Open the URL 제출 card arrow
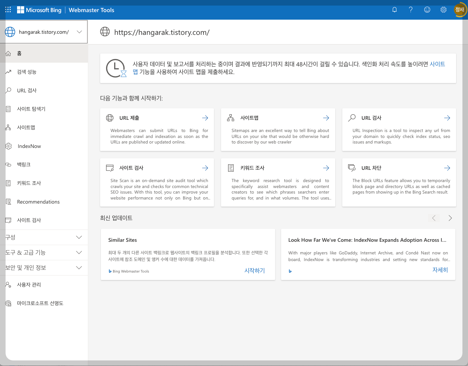This screenshot has height=366, width=468. point(205,118)
